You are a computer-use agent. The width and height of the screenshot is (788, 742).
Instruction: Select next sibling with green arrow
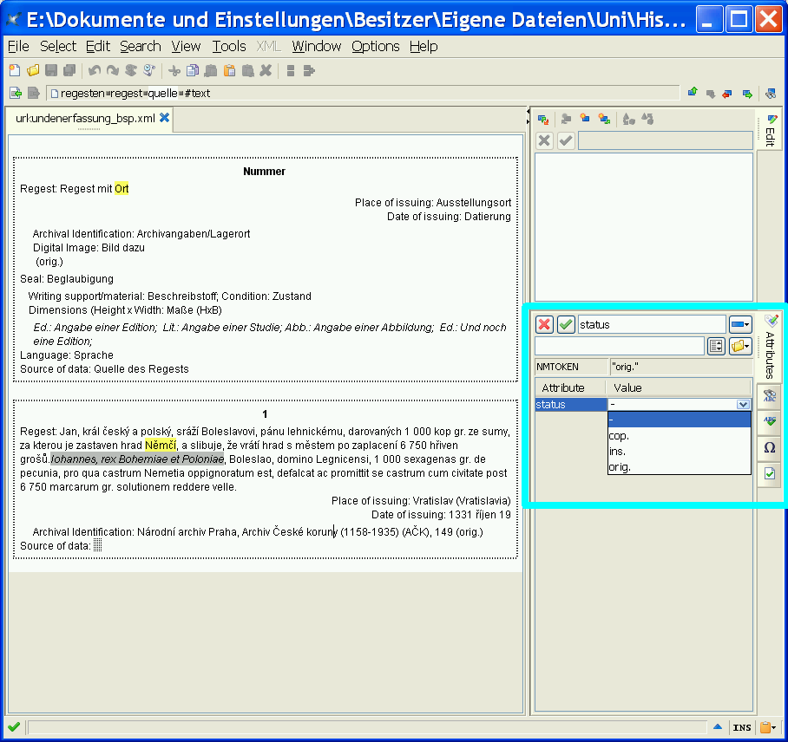(x=747, y=94)
